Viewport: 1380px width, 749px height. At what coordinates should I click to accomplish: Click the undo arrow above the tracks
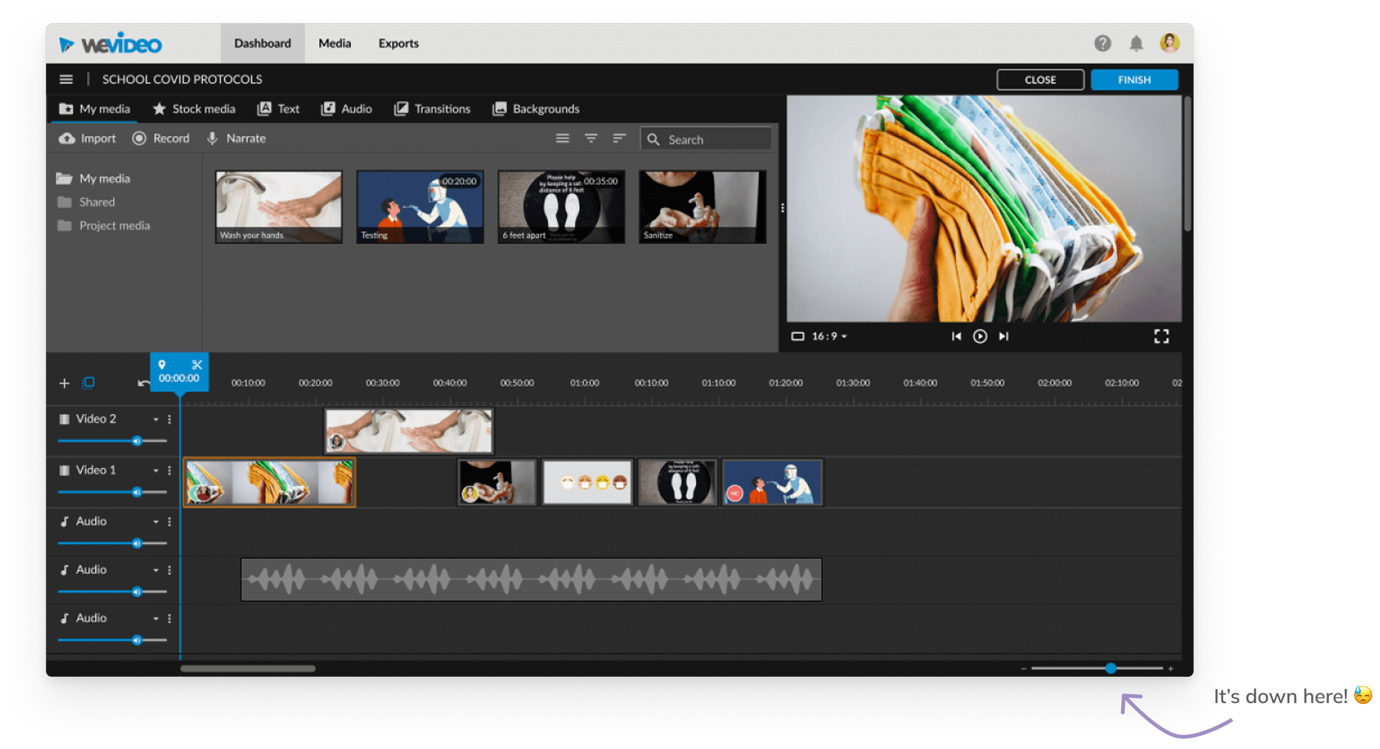tap(143, 383)
